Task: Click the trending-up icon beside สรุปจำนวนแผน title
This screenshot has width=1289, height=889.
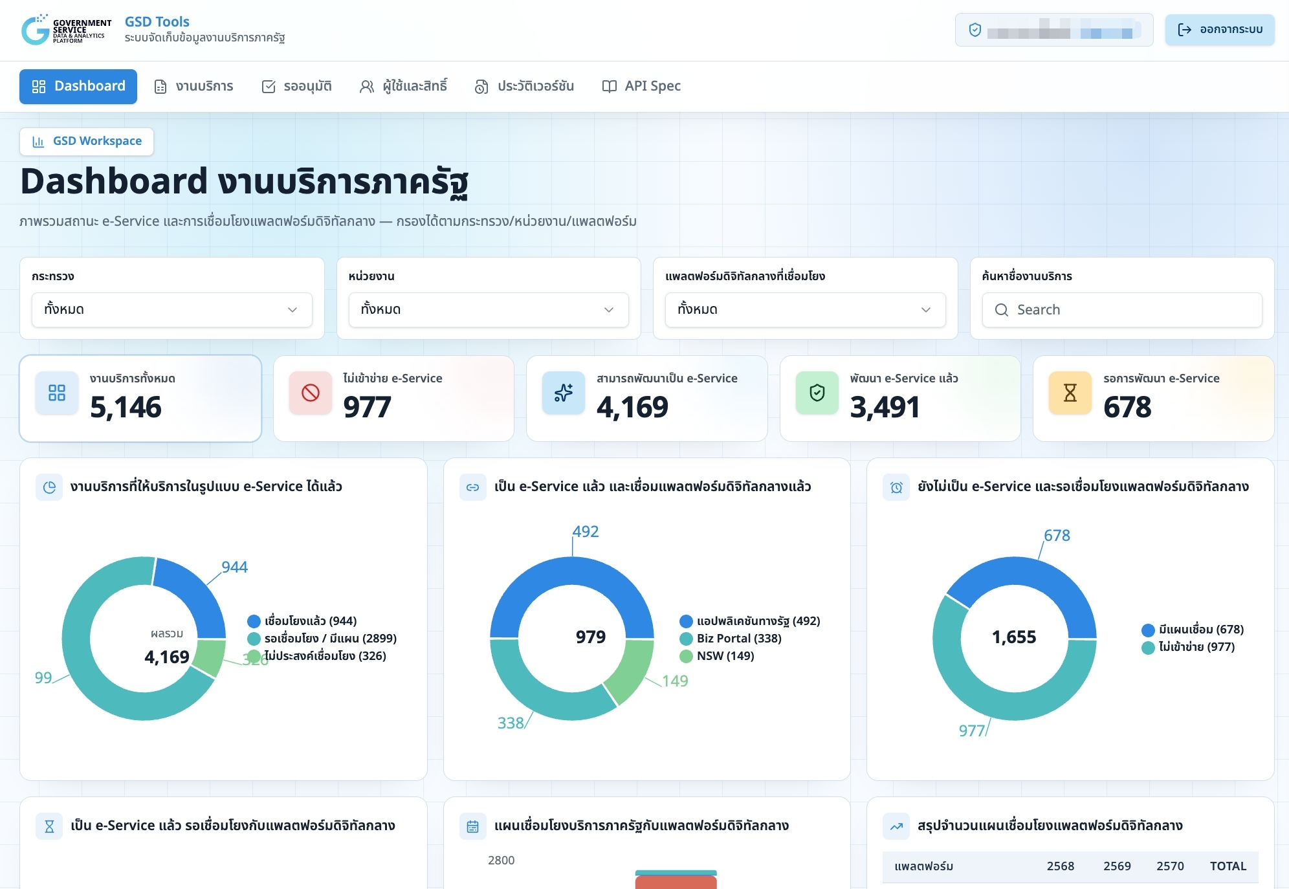Action: [896, 826]
